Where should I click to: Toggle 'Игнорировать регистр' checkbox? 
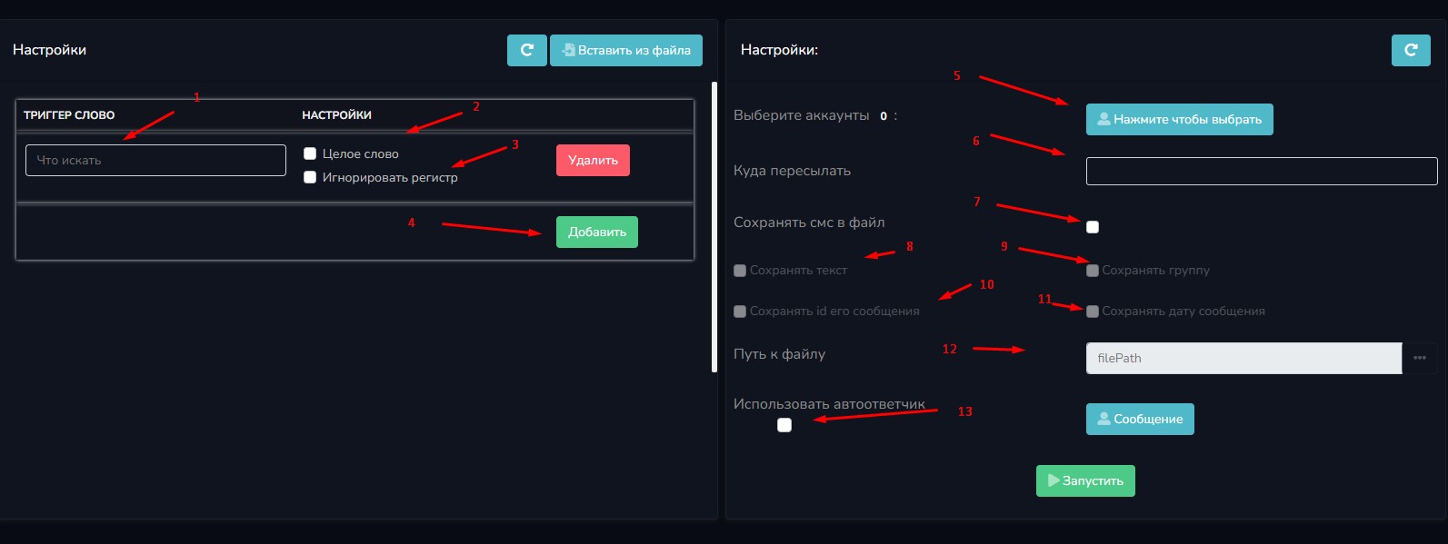click(310, 177)
